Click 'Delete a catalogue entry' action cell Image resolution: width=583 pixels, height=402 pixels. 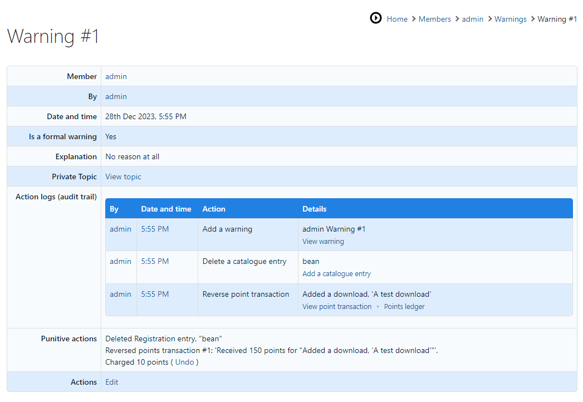[x=244, y=262]
